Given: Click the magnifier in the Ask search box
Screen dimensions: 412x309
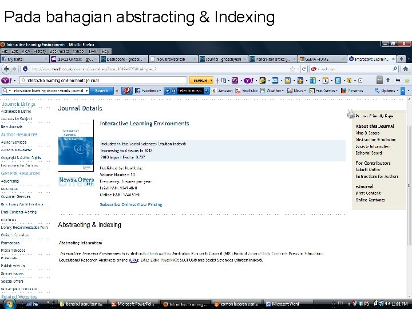Looking at the screenshot, I should 395,69.
